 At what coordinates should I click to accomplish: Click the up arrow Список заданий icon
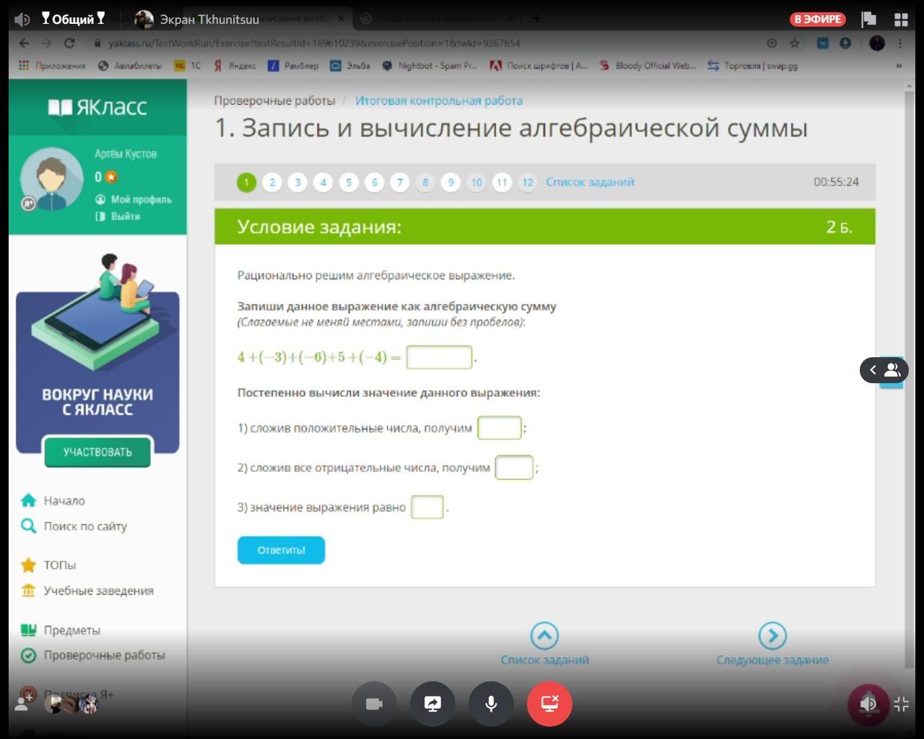[544, 636]
